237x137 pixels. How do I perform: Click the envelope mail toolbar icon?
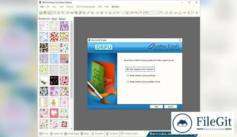click(x=118, y=13)
